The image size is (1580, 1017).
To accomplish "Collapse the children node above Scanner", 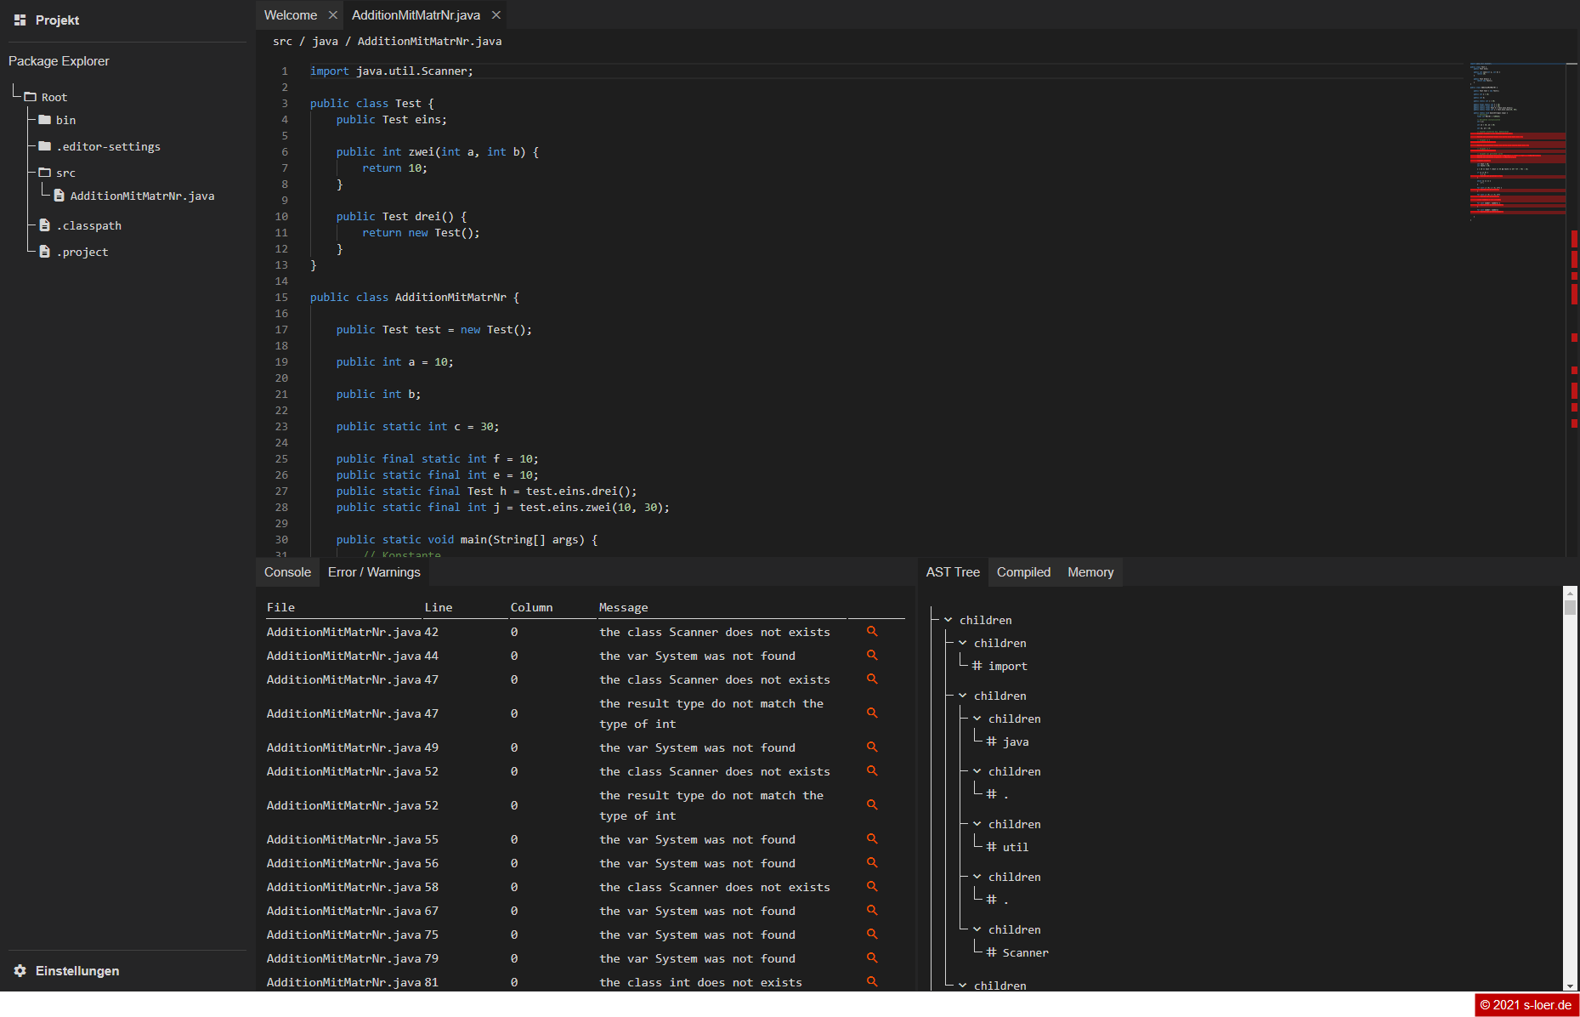I will tap(977, 929).
